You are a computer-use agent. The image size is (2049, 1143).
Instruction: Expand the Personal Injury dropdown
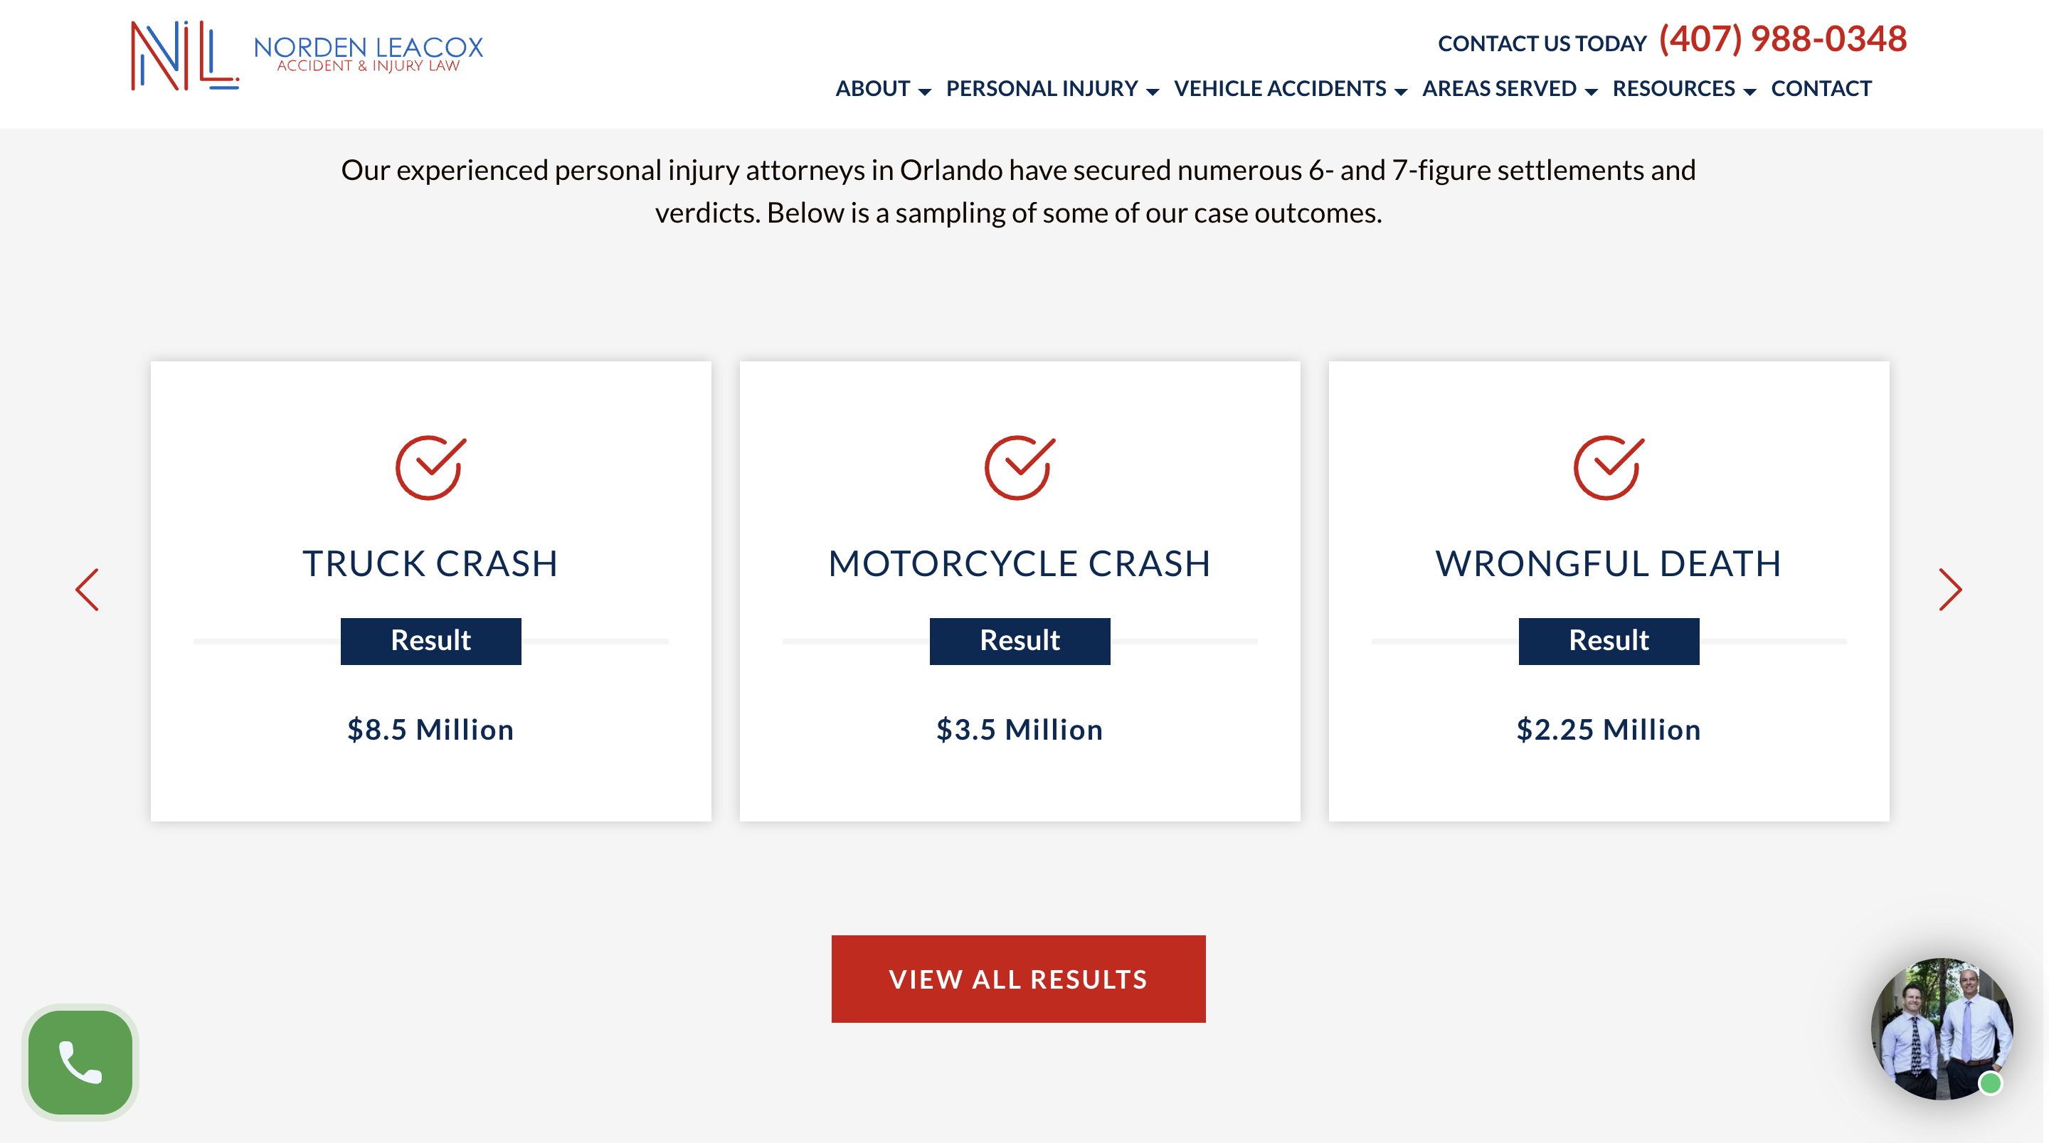click(1052, 89)
